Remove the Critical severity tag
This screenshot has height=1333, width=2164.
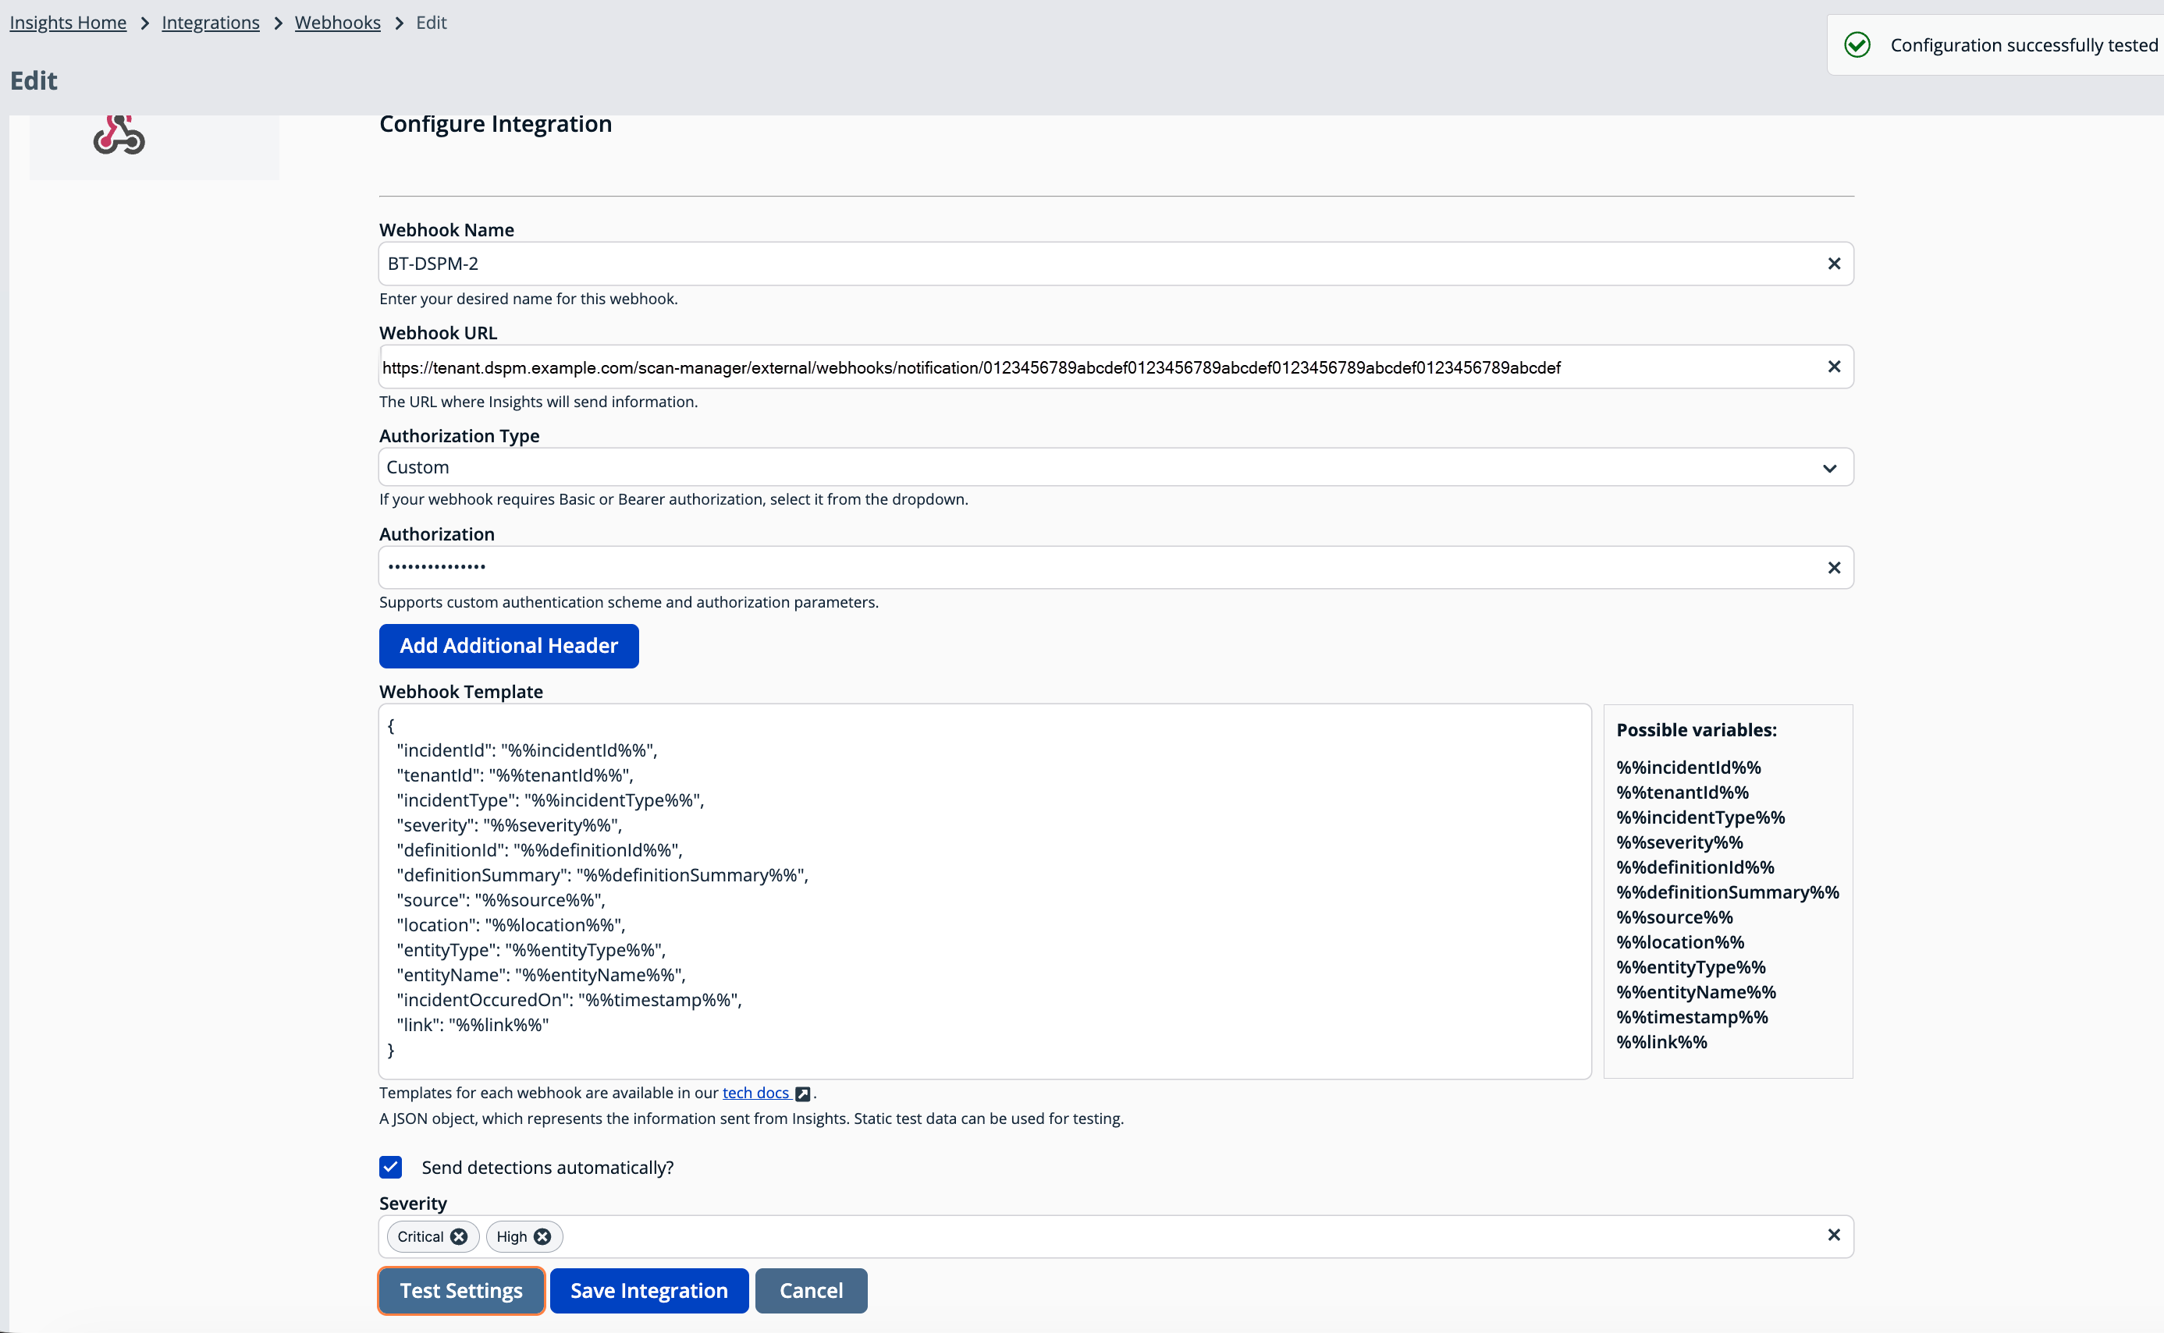459,1237
